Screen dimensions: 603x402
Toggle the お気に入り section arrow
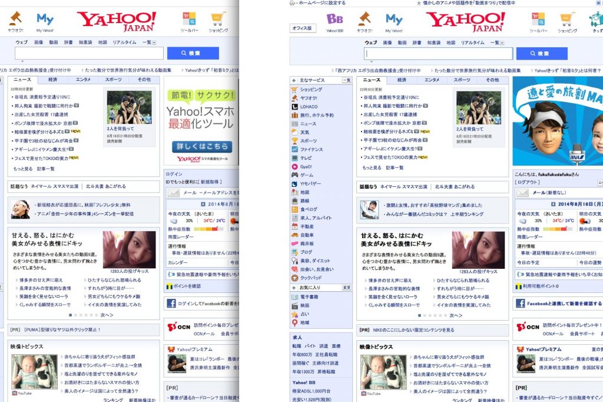coord(294,288)
